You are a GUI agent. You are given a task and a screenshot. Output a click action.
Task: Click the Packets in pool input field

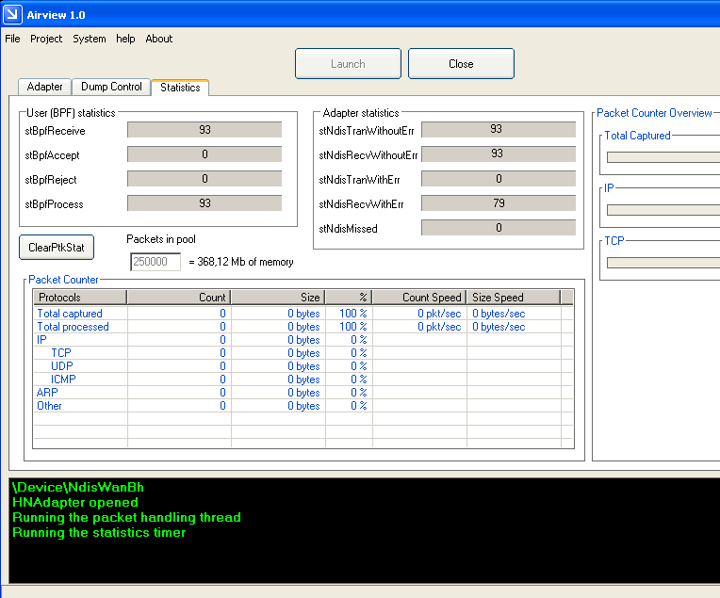155,262
